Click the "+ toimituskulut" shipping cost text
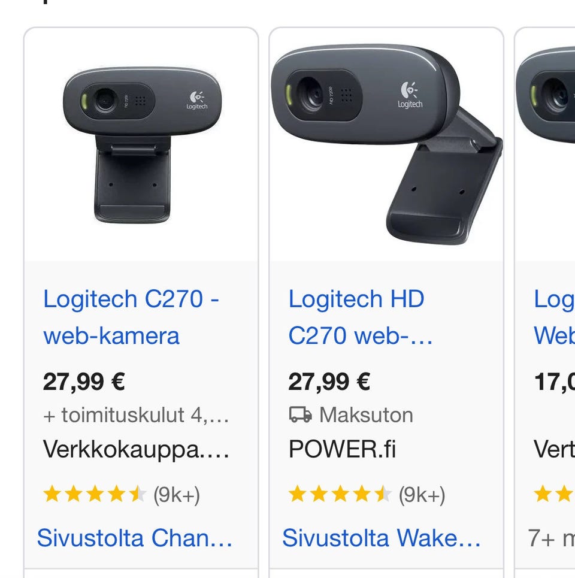Viewport: 575px width, 578px height. coord(136,414)
